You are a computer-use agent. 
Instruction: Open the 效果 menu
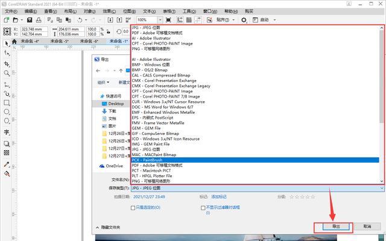[109, 11]
